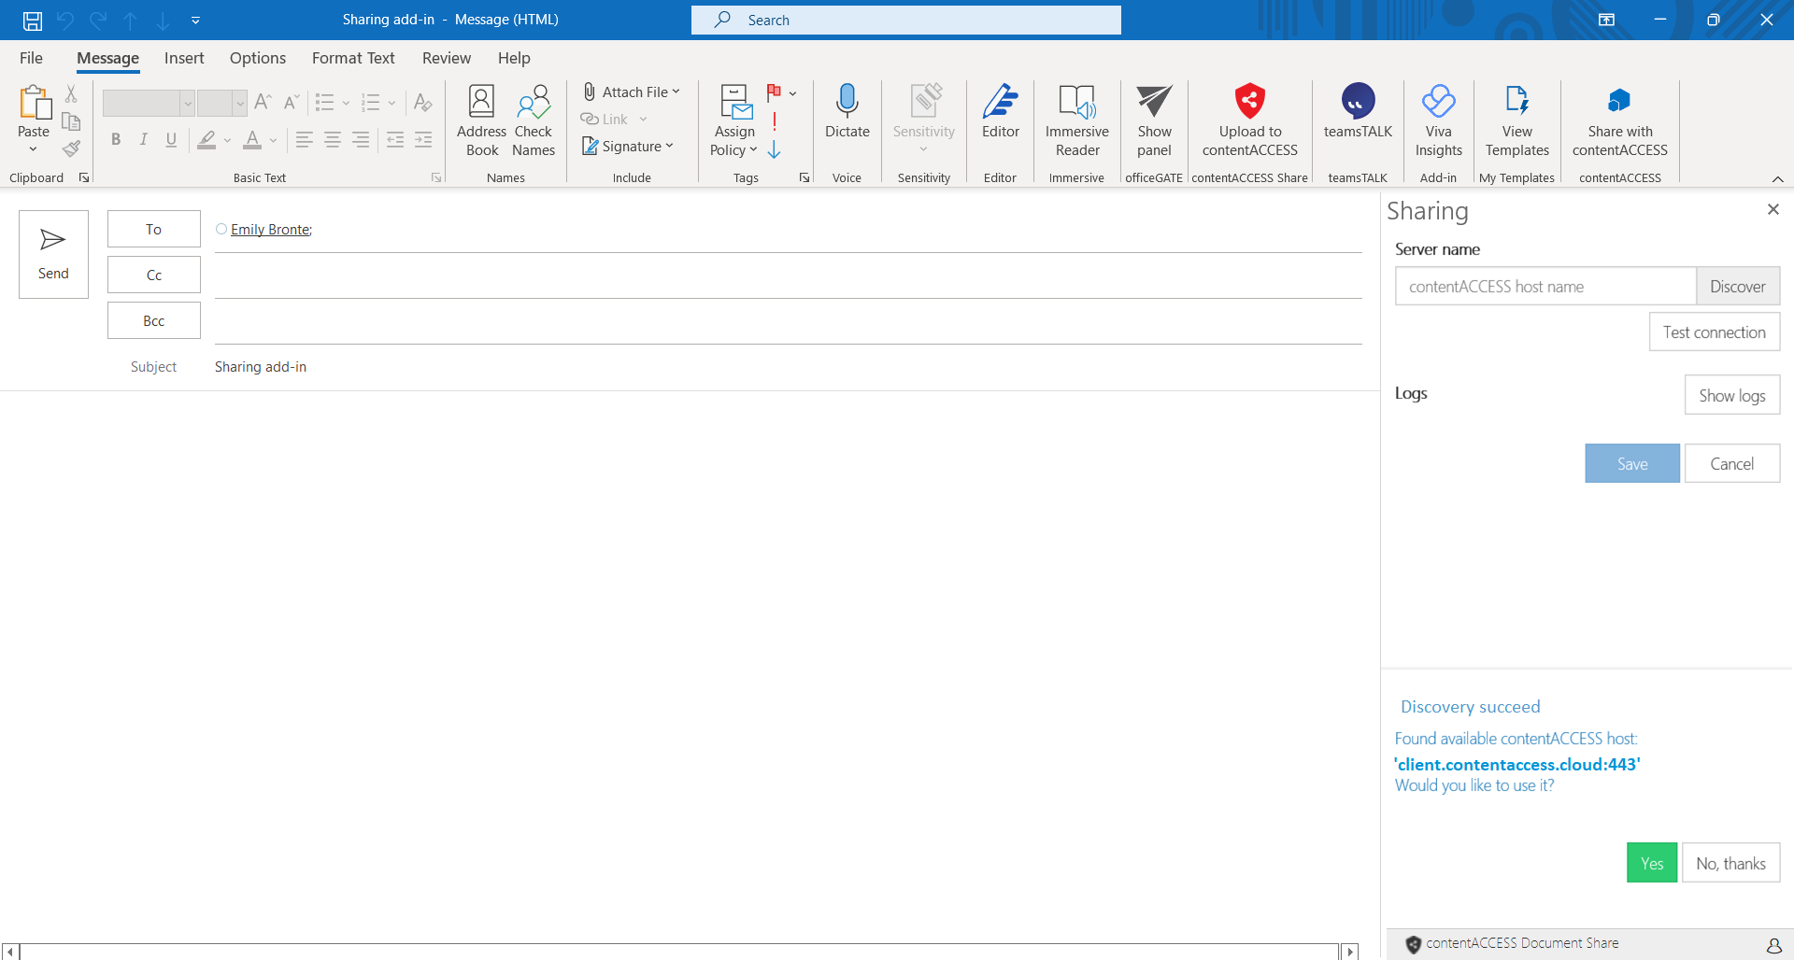Open the Format Text tab
This screenshot has height=960, width=1794.
353,58
